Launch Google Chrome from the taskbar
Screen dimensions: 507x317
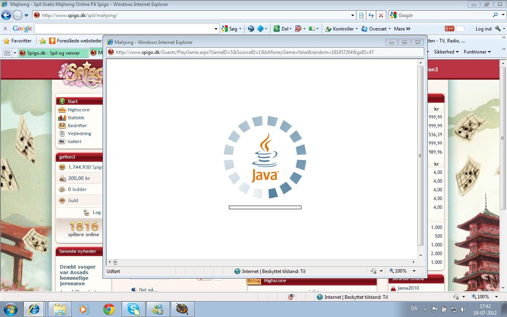pos(109,309)
